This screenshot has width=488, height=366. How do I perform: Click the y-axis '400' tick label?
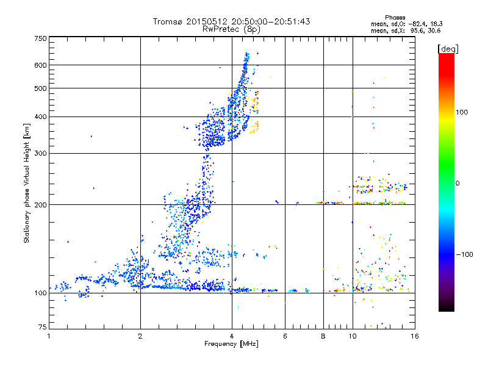coord(41,117)
